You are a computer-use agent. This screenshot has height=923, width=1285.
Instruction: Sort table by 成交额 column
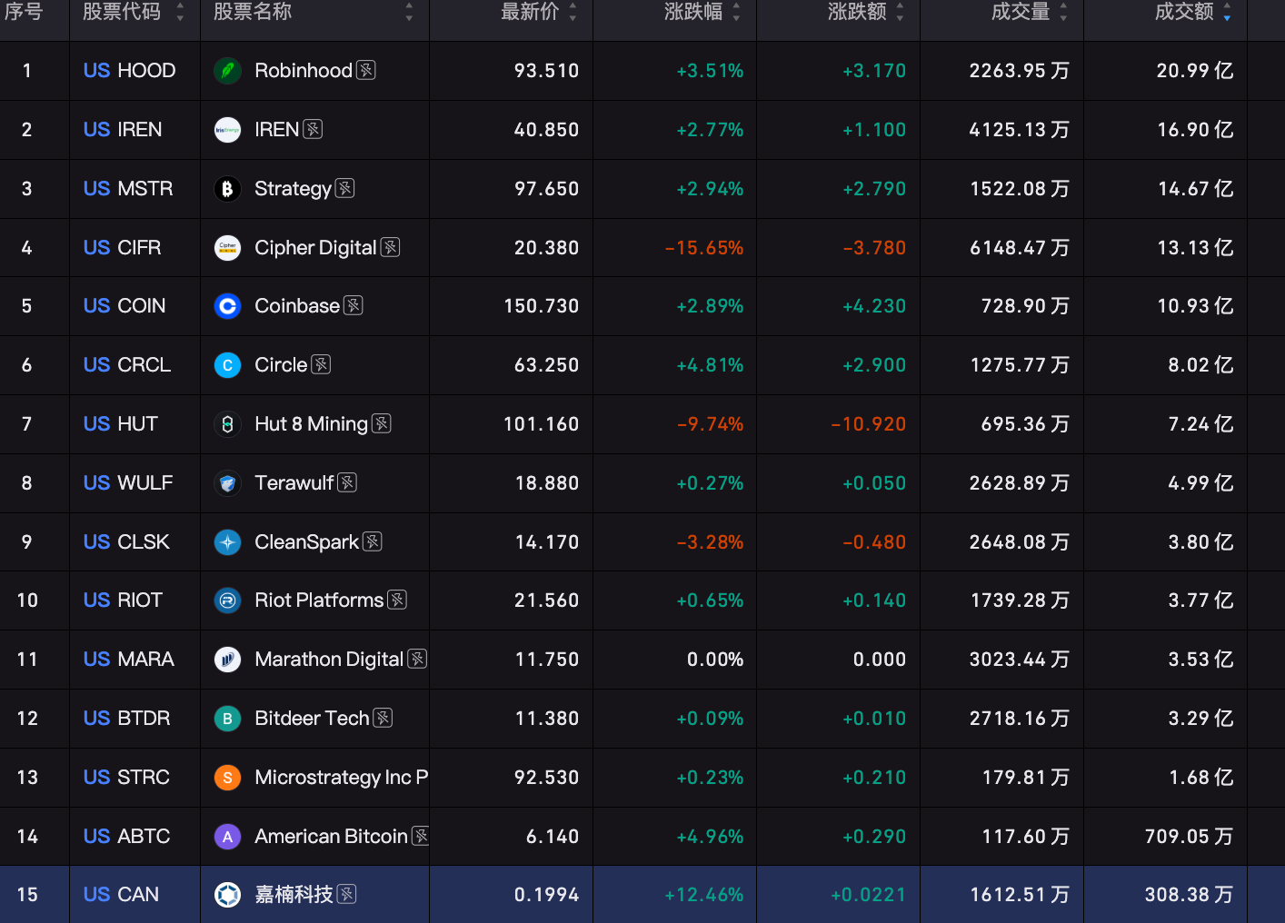tap(1227, 12)
